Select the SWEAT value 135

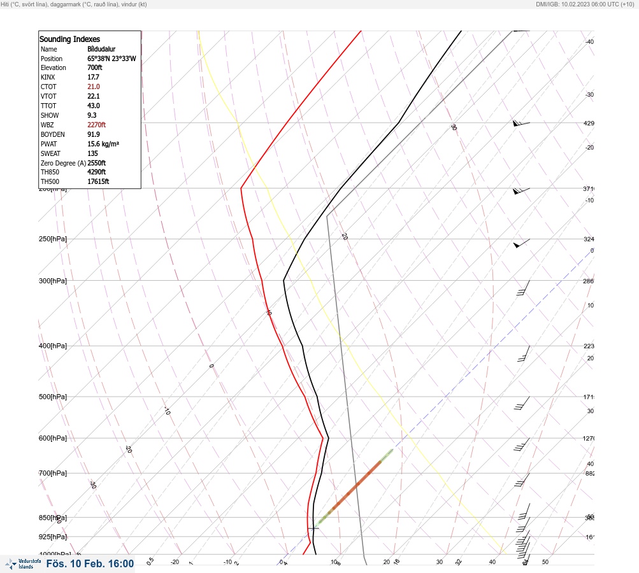[x=92, y=153]
